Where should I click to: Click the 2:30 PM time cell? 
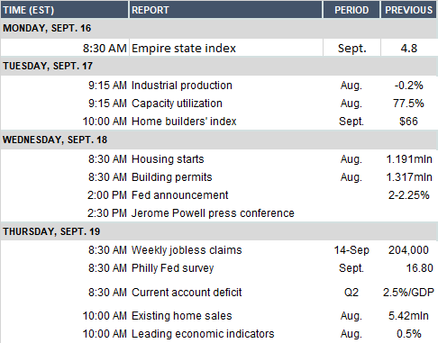[x=107, y=213]
